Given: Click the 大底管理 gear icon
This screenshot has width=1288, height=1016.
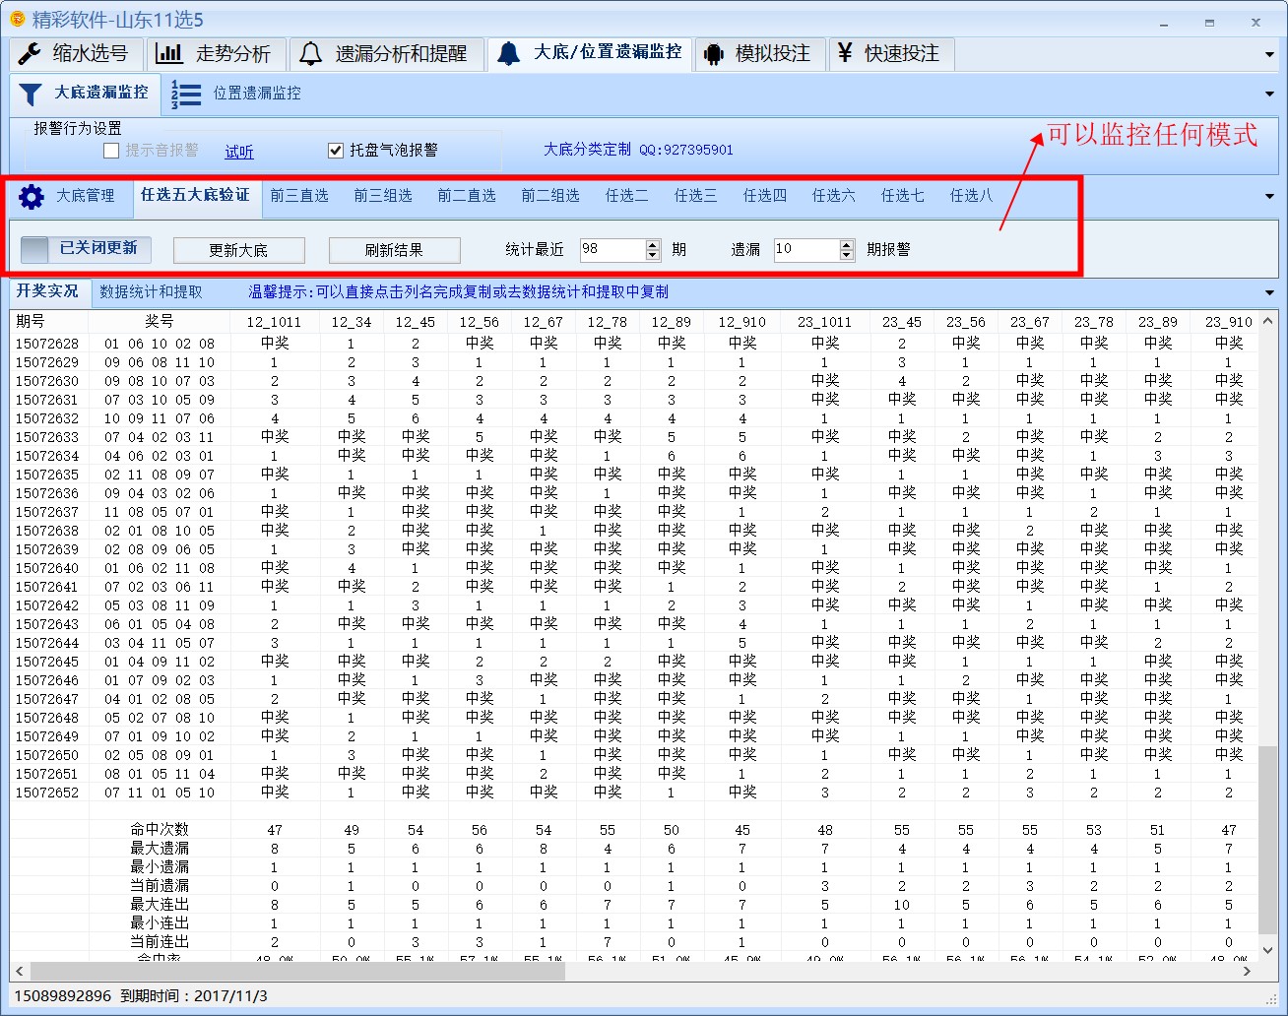Looking at the screenshot, I should pyautogui.click(x=32, y=196).
